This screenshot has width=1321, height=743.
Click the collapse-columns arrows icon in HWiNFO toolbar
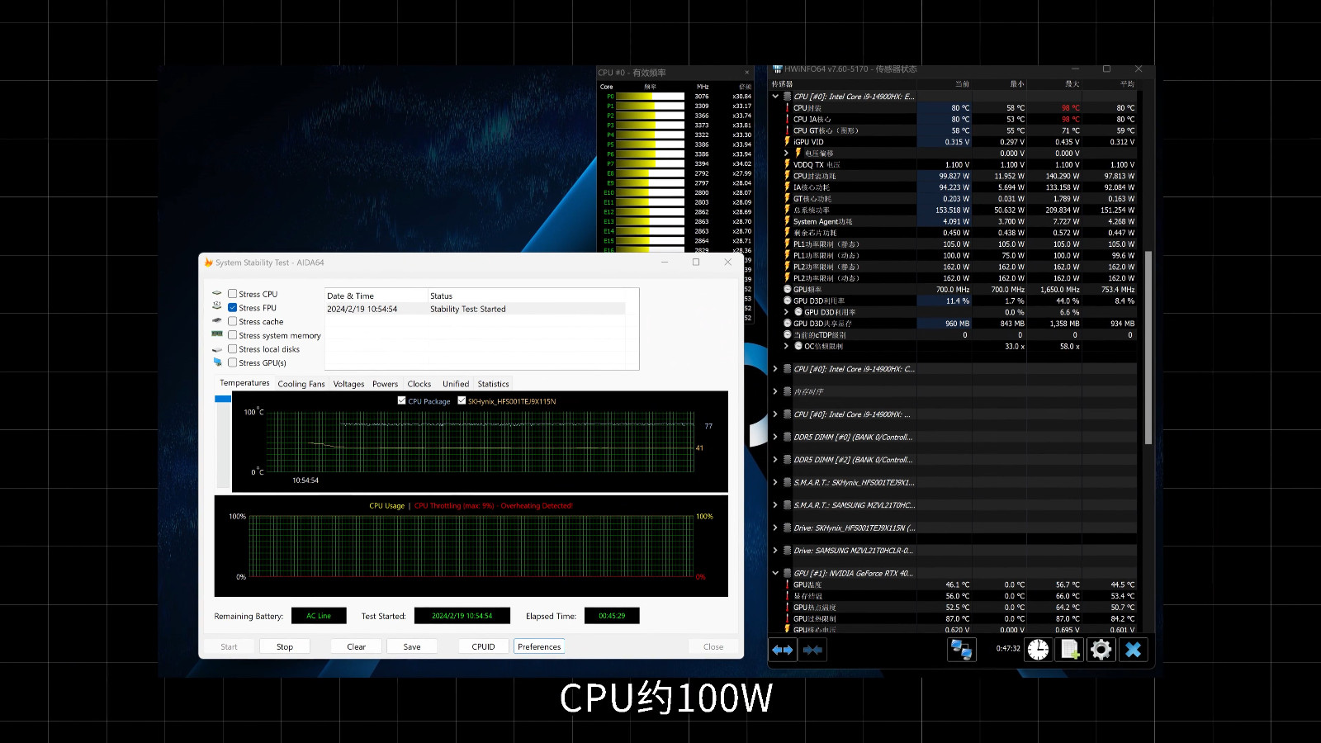[812, 650]
